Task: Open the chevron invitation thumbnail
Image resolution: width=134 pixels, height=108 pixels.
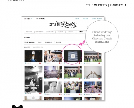Action: pyautogui.click(x=73, y=56)
